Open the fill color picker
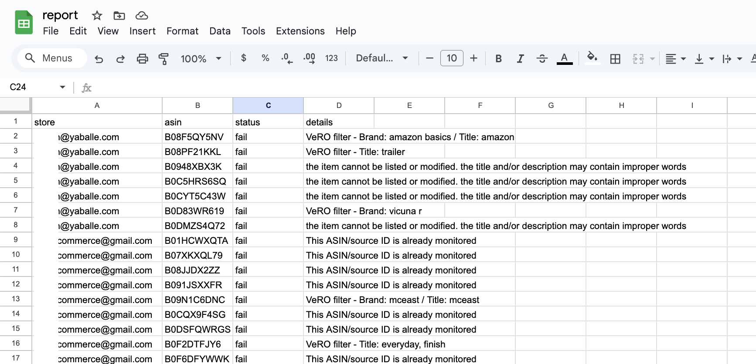This screenshot has height=364, width=756. pos(592,57)
